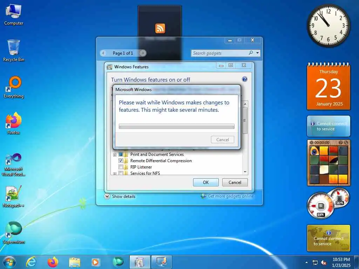
Task: Expand Show details in gadget gallery
Action: coord(120,196)
